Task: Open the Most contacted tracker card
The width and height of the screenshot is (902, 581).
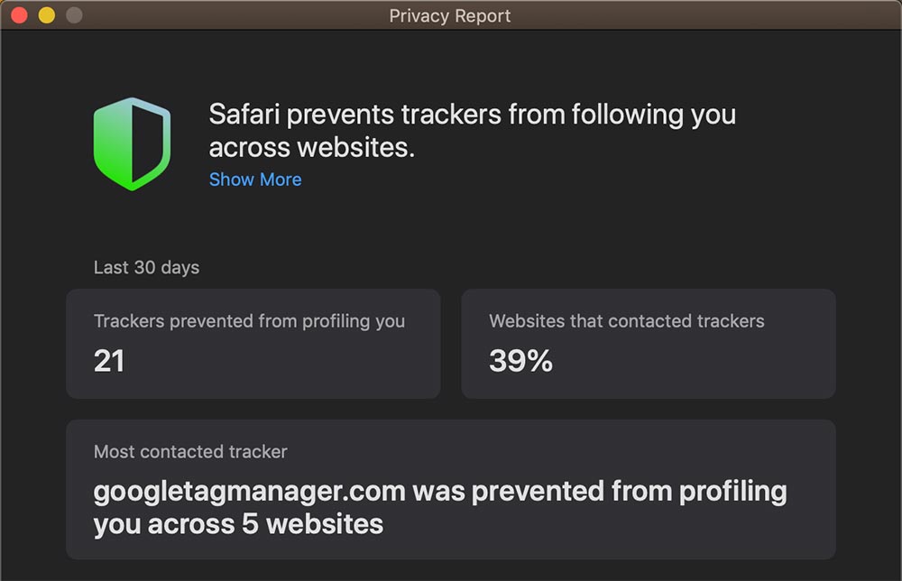Action: click(451, 489)
